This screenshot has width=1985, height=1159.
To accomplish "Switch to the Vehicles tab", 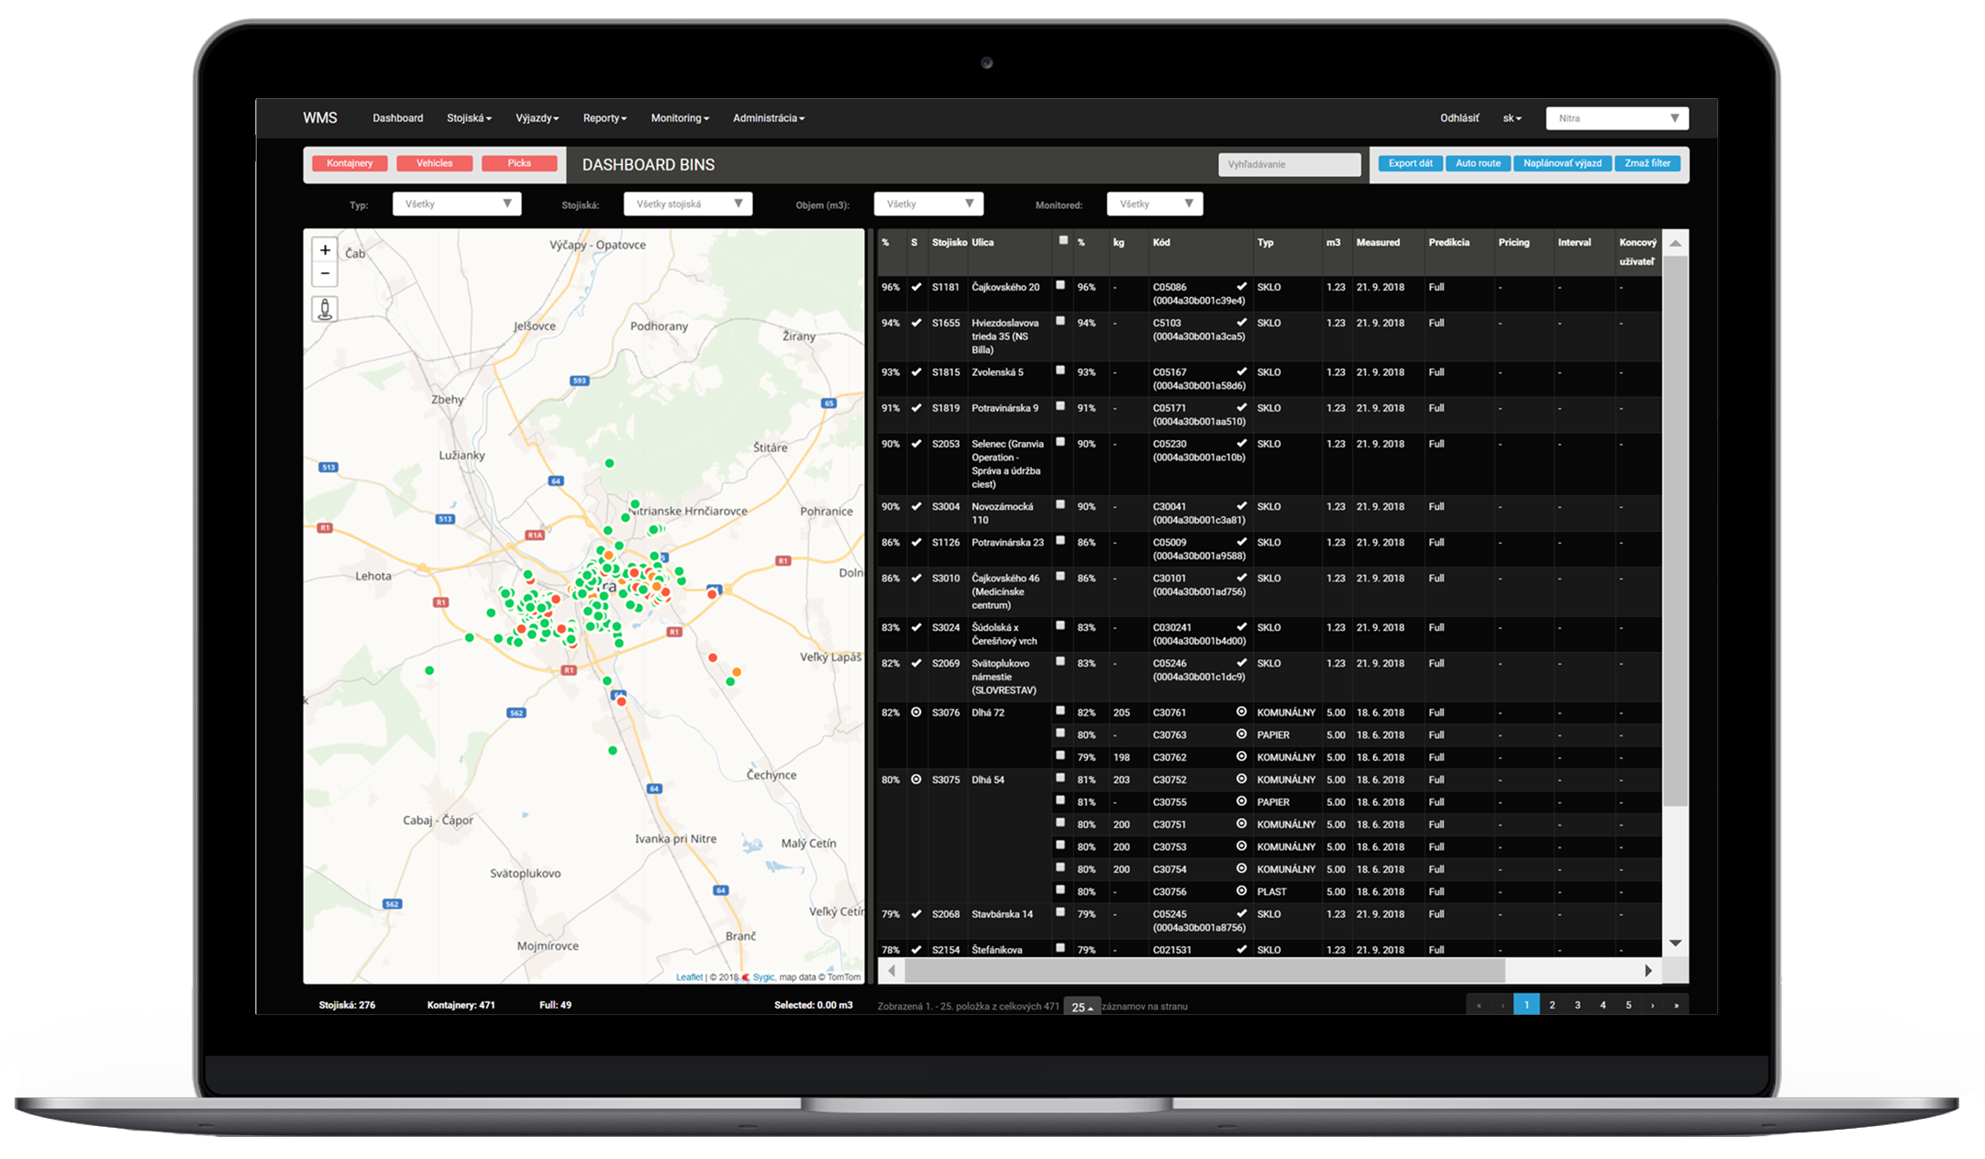I will [x=435, y=163].
